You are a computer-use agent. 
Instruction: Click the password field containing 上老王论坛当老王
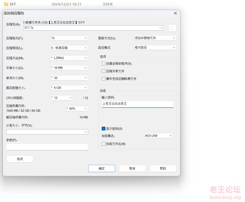tap(137, 104)
